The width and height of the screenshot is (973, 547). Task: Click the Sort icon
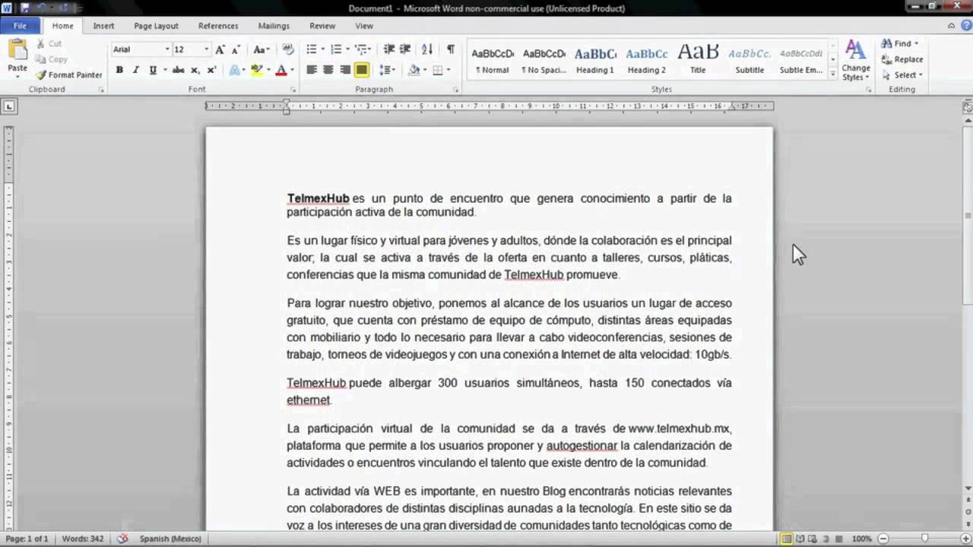426,49
